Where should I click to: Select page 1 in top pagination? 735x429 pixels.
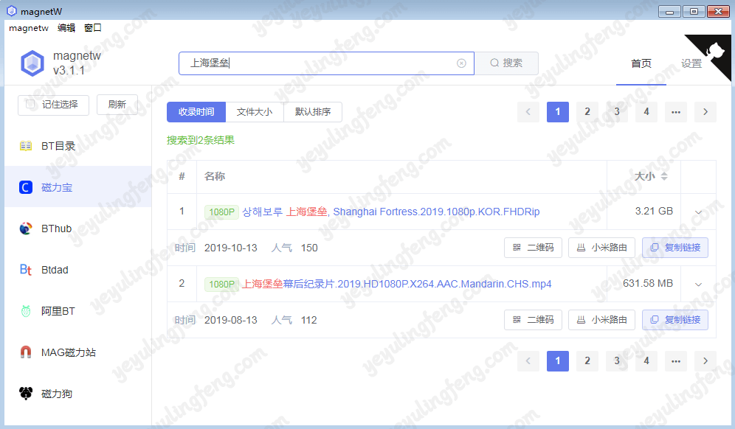coord(558,112)
